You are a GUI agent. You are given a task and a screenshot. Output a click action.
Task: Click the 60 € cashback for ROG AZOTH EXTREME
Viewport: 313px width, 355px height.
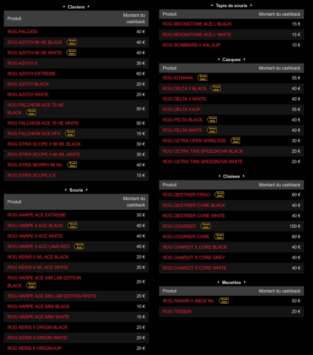pyautogui.click(x=141, y=74)
